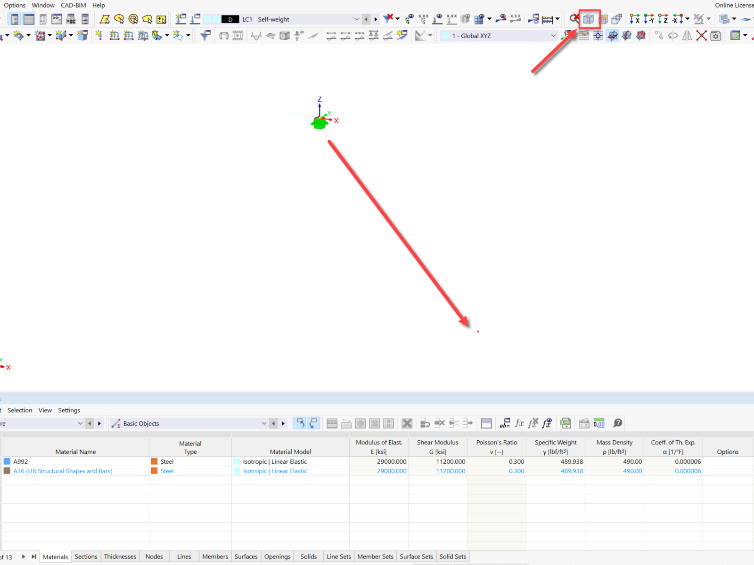The width and height of the screenshot is (754, 565).
Task: Toggle the work plane XY button
Action: click(x=612, y=36)
